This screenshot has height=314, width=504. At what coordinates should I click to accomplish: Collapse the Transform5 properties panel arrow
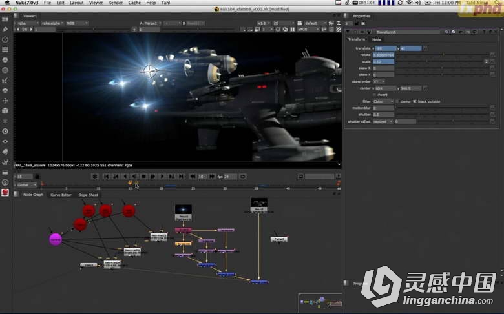(x=348, y=32)
